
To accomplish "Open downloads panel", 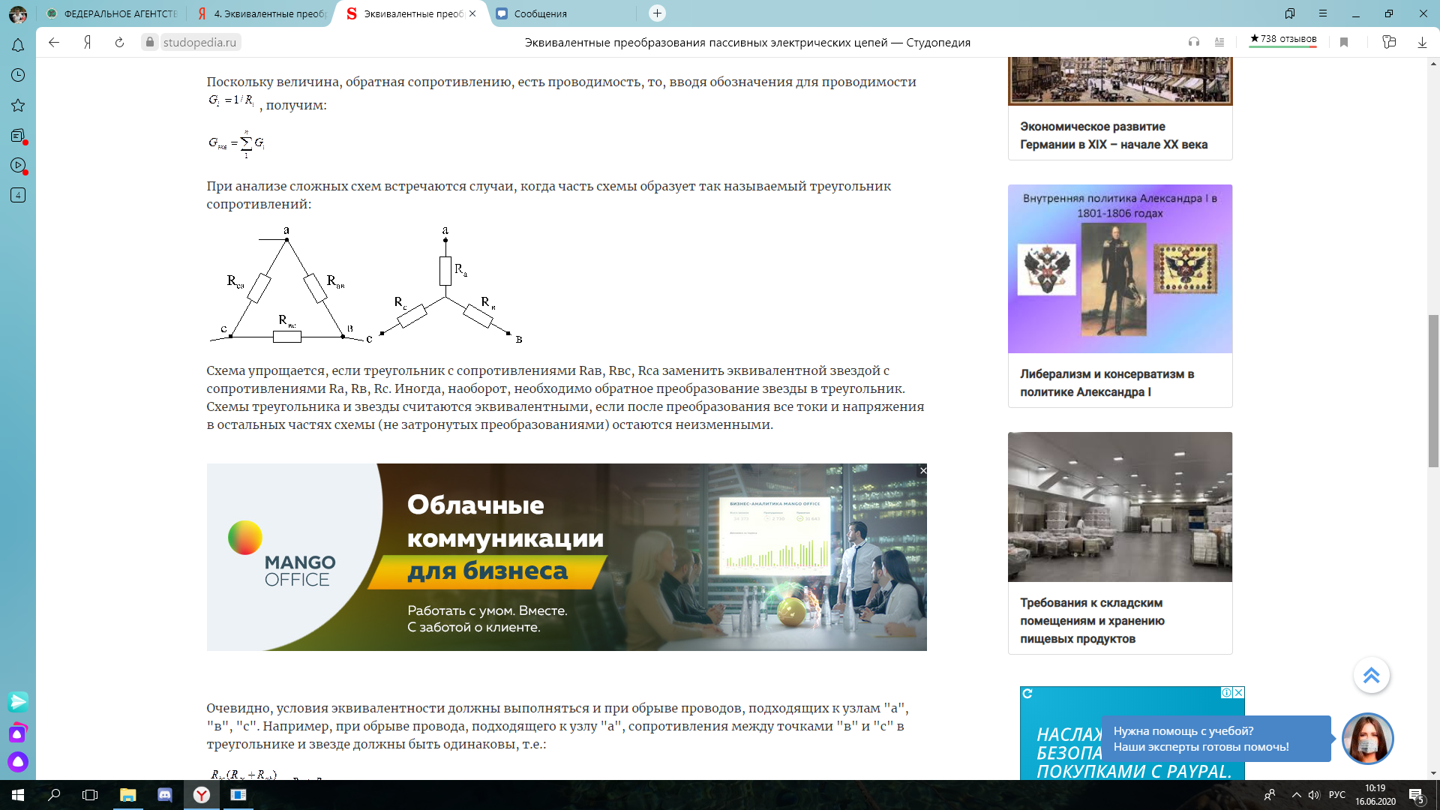I will pyautogui.click(x=1422, y=43).
